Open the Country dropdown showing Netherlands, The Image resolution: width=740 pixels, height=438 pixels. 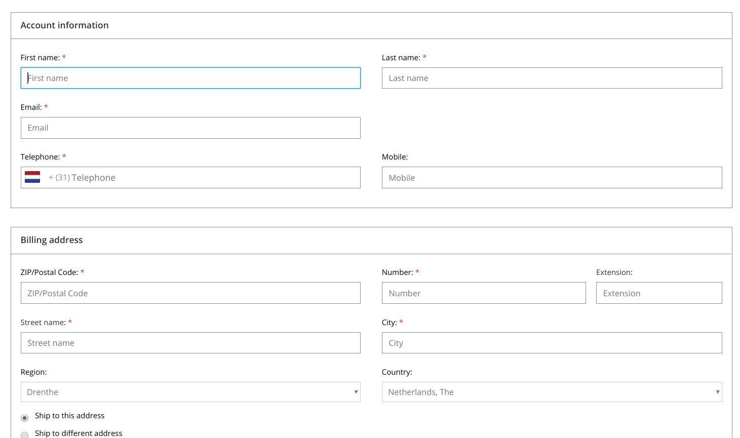click(x=552, y=392)
